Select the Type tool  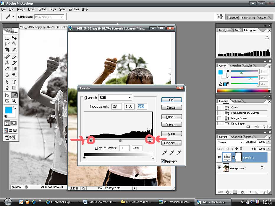pyautogui.click(x=14, y=82)
